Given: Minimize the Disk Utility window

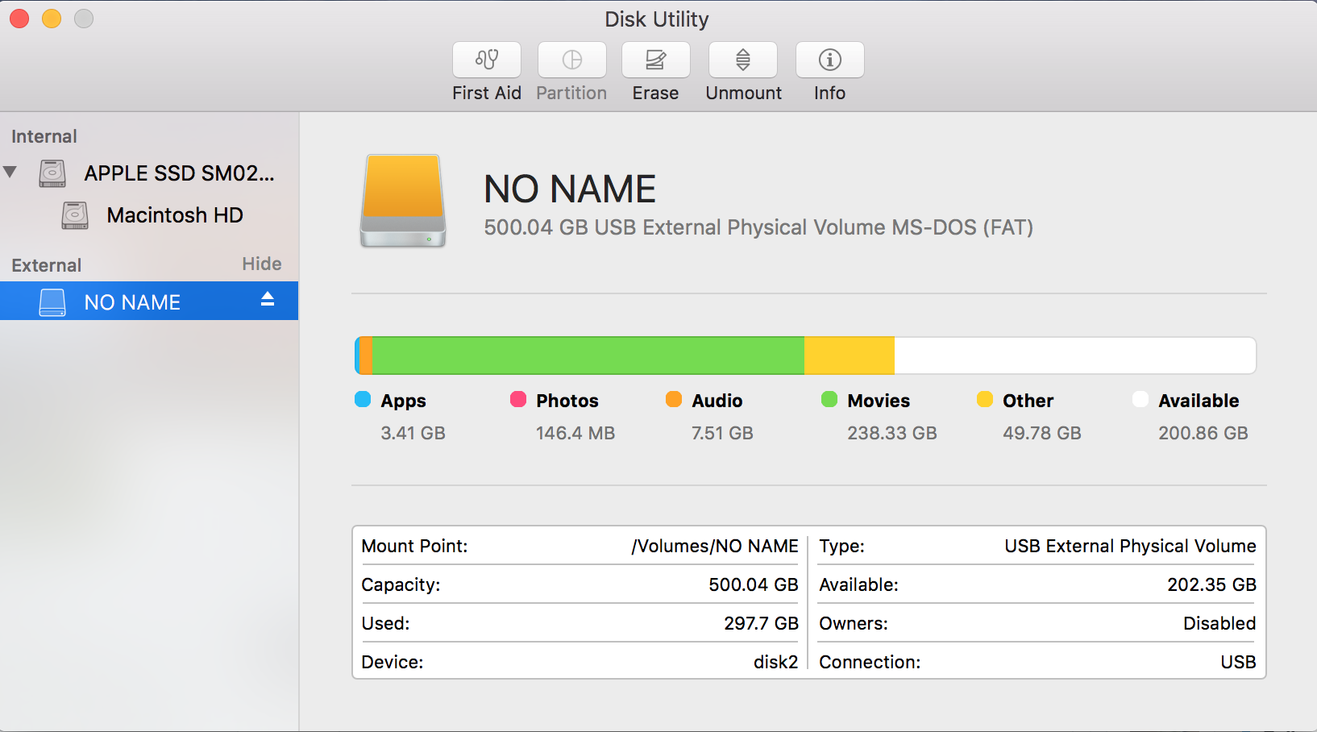Looking at the screenshot, I should 51,18.
